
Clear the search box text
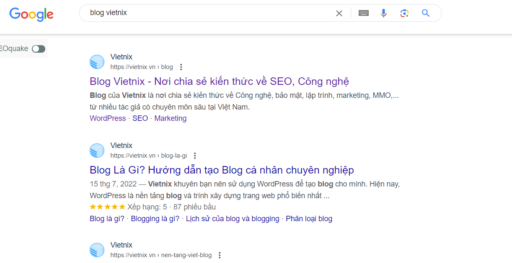click(x=339, y=13)
